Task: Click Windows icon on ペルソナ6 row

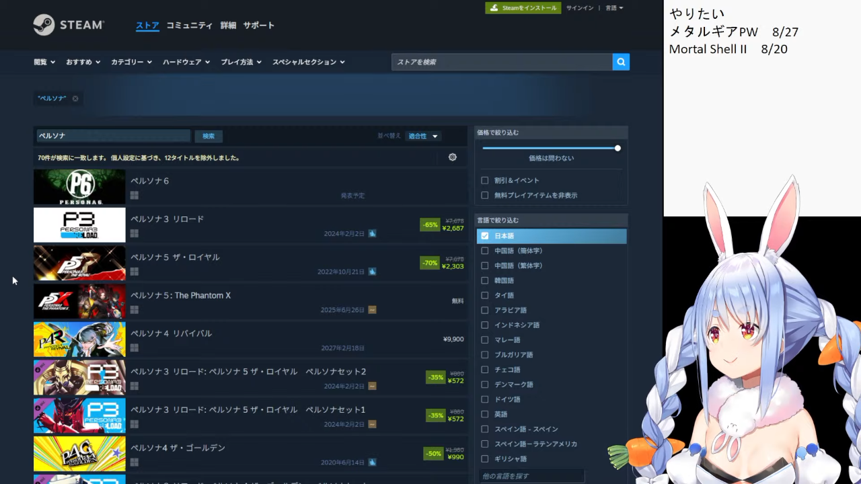Action: (135, 195)
